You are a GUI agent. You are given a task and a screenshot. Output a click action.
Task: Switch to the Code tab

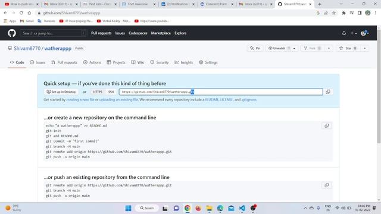tap(17, 62)
